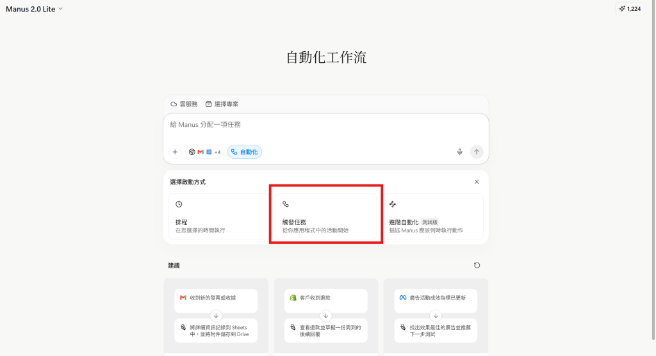The width and height of the screenshot is (656, 356).
Task: Click the down arrow in Shopify suggestion
Action: point(326,316)
